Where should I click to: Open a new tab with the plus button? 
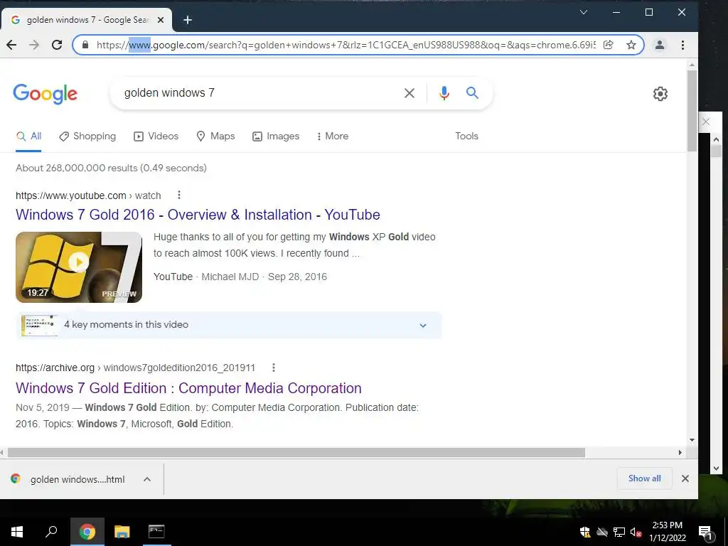click(x=188, y=20)
